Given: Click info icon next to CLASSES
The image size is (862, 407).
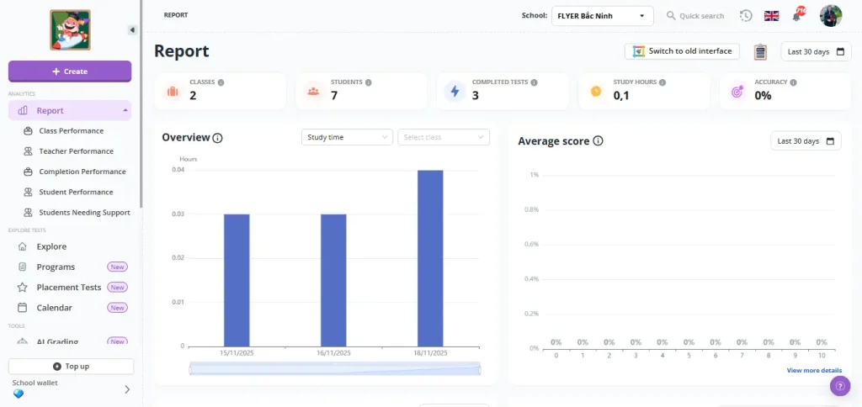Looking at the screenshot, I should (x=221, y=82).
